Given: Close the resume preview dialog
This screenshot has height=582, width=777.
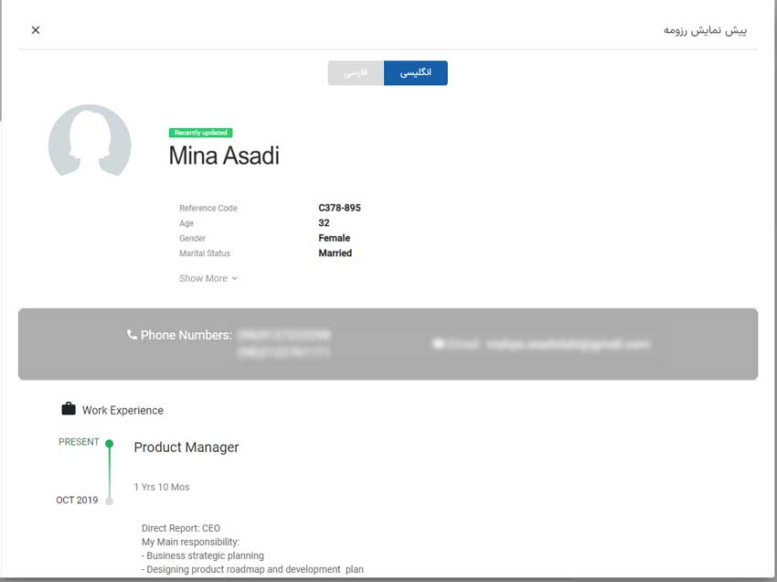Looking at the screenshot, I should tap(36, 30).
